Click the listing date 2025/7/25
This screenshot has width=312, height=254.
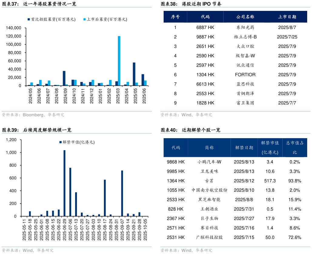tap(287, 37)
